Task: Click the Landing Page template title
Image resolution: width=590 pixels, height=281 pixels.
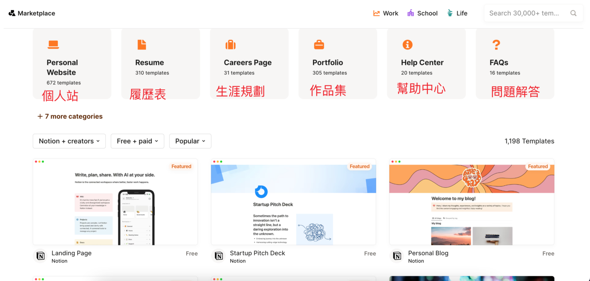Action: pyautogui.click(x=72, y=253)
